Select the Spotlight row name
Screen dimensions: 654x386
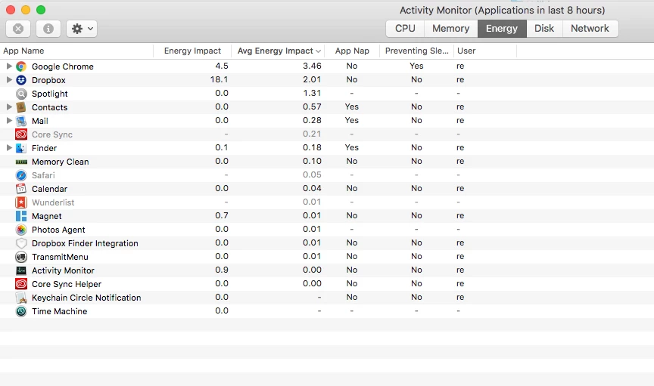(x=50, y=94)
